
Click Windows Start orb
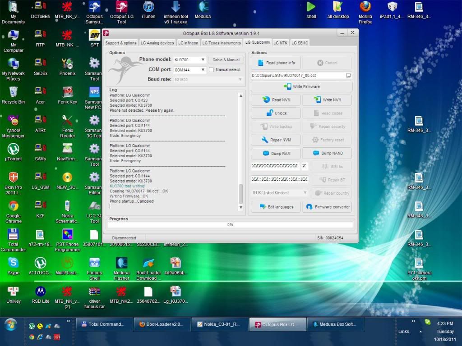point(11,325)
